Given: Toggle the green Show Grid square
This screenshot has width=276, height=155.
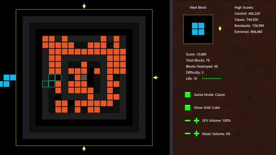Looking at the screenshot, I should point(187,108).
